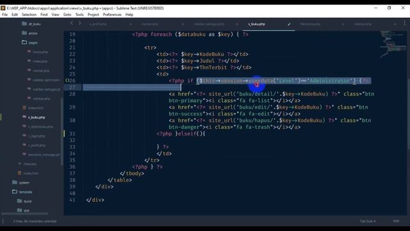Viewport: 410px width, 231px height.
Task: Select the active v_buku.php tab
Action: (x=257, y=24)
